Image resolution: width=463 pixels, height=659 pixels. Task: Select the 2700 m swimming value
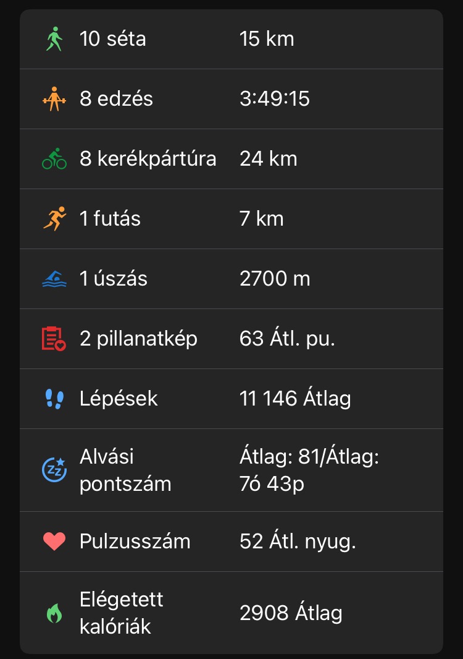275,279
